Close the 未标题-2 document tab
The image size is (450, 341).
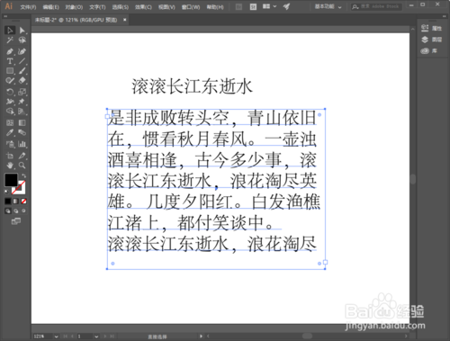click(x=125, y=20)
